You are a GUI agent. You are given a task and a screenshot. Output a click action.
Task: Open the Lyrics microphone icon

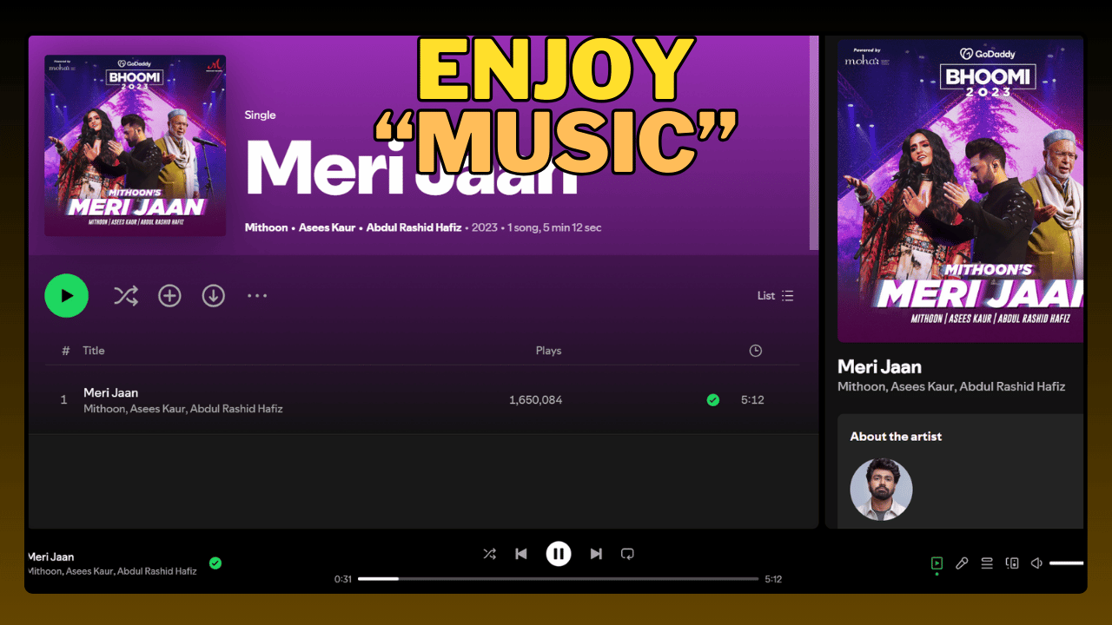[x=962, y=563]
